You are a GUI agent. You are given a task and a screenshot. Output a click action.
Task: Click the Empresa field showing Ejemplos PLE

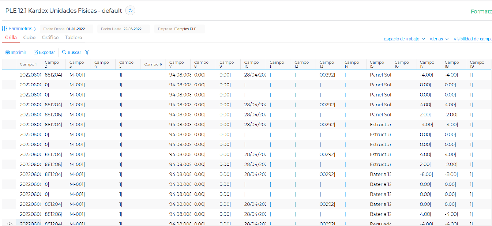(185, 29)
